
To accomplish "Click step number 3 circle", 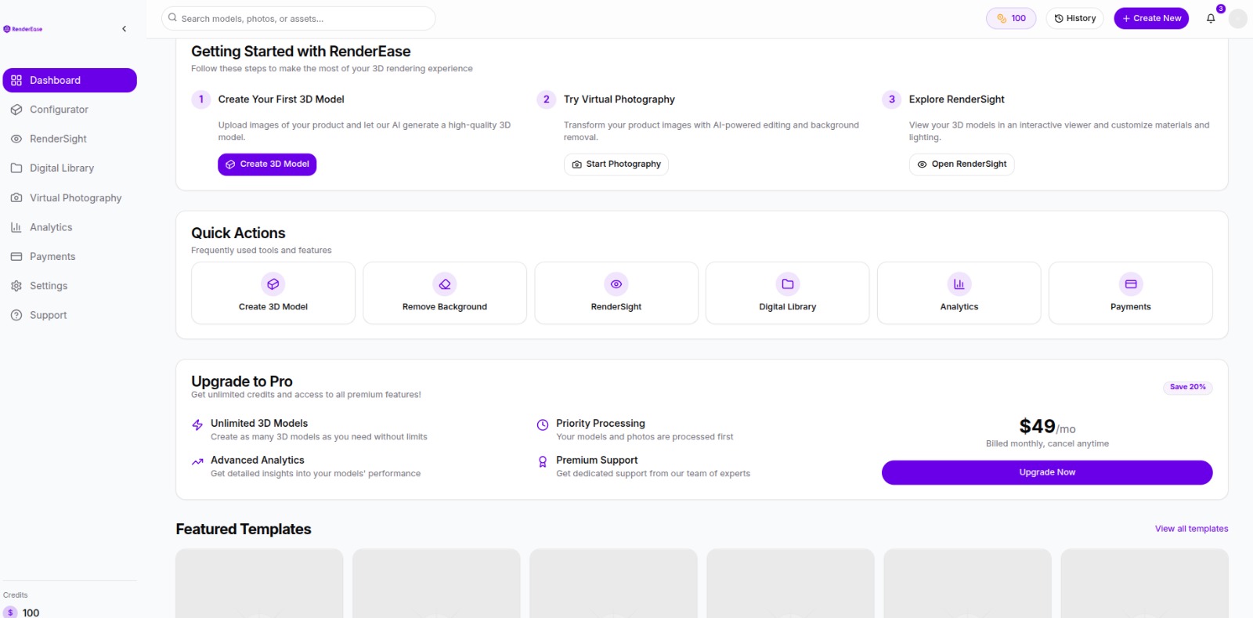I will [892, 99].
